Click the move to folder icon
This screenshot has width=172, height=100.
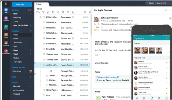coord(53,12)
